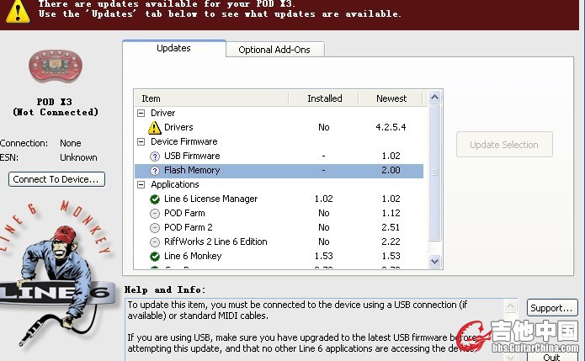Image resolution: width=585 pixels, height=361 pixels.
Task: Click the Newest column header
Action: tap(391, 98)
